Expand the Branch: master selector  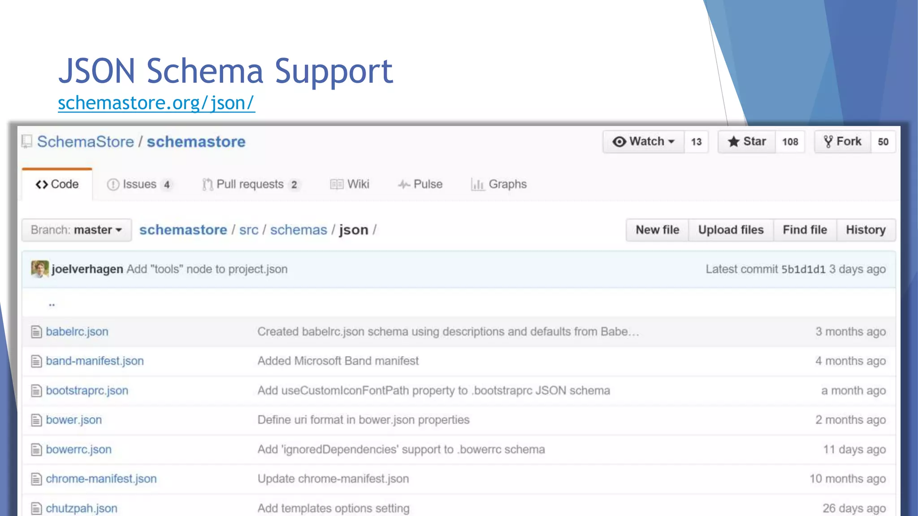click(x=77, y=230)
